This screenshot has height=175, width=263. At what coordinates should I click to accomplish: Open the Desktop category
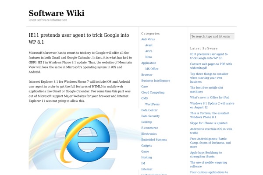(146, 122)
